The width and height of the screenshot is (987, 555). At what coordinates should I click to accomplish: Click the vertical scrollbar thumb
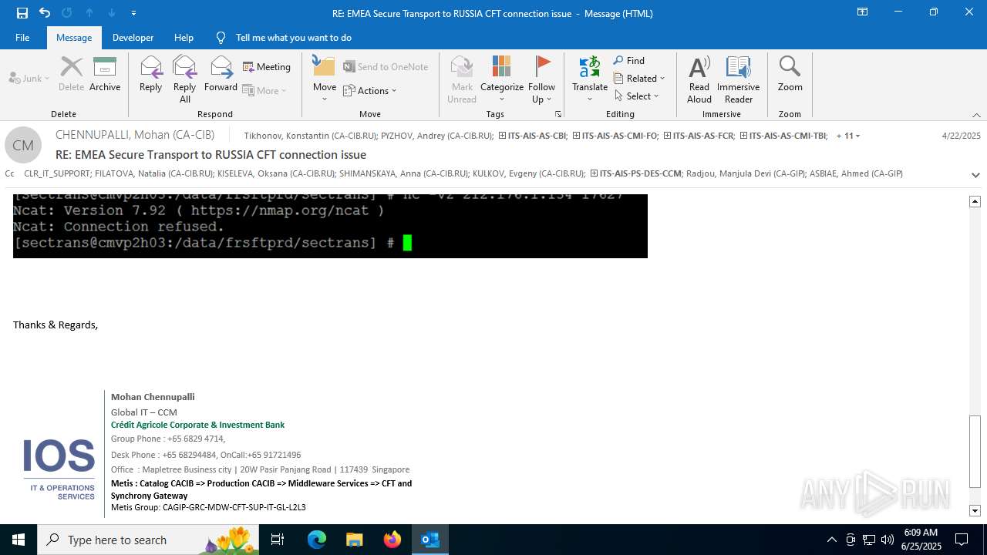pyautogui.click(x=975, y=451)
